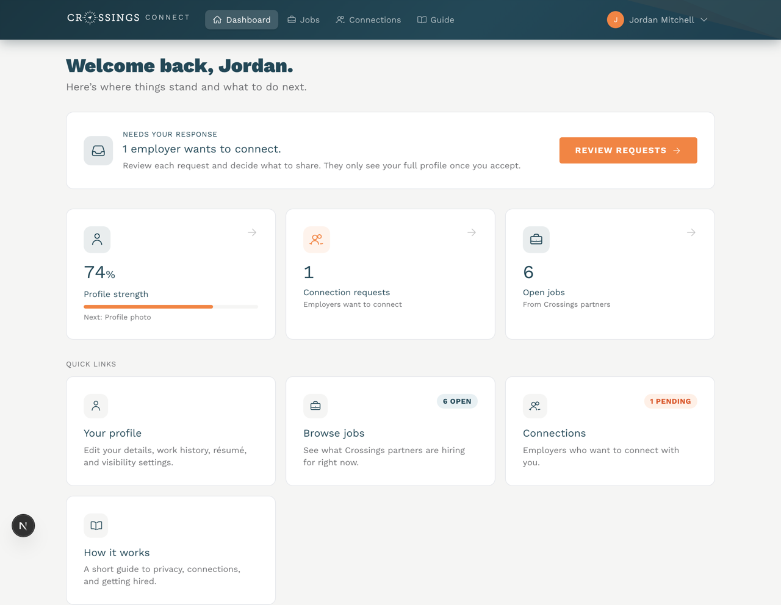Click the person icon in Your profile card

[96, 406]
